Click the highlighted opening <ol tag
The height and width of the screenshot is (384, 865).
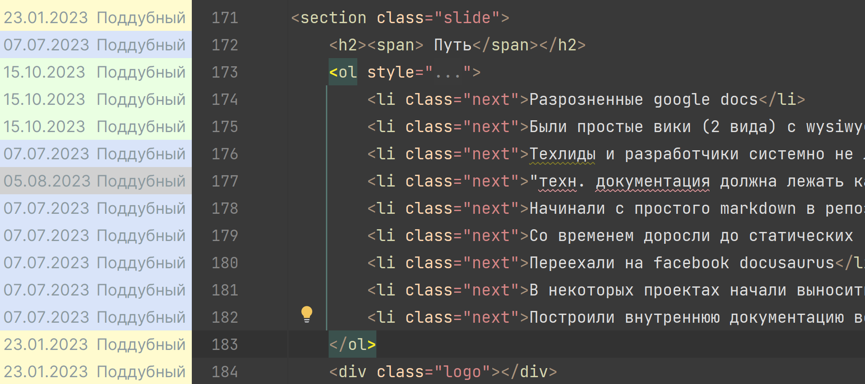click(343, 72)
